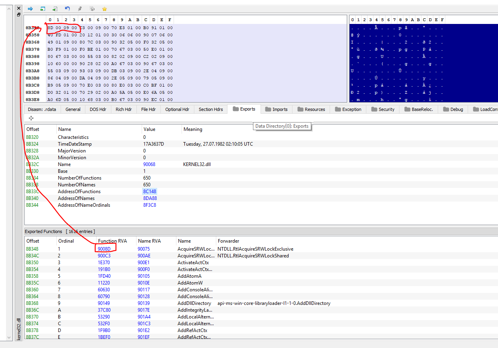Click the yellow star favorite icon
The height and width of the screenshot is (348, 498).
click(104, 8)
